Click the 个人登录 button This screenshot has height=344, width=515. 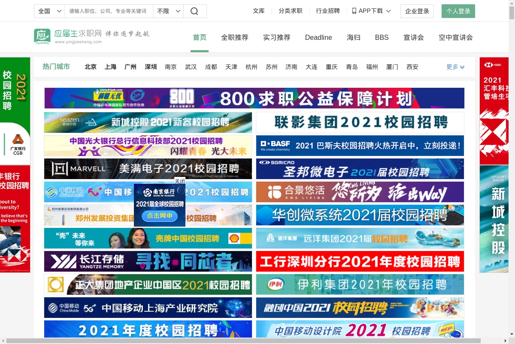click(458, 11)
